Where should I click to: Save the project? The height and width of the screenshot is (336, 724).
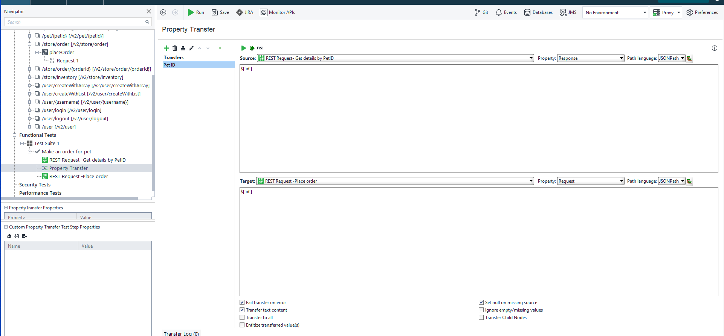pos(220,12)
